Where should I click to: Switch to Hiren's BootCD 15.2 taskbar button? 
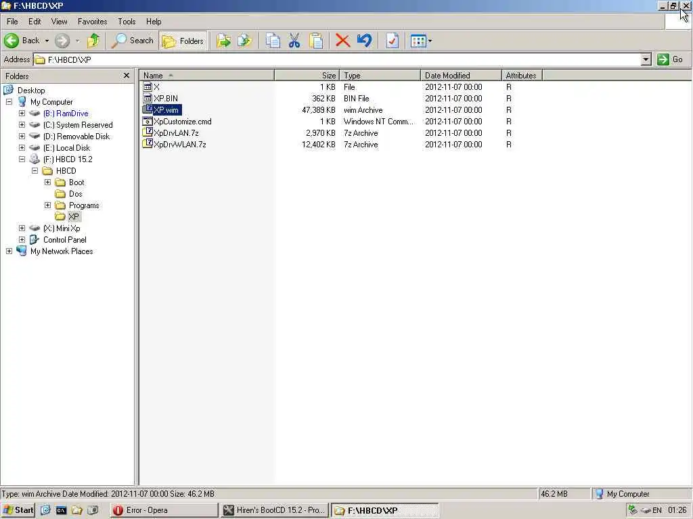[x=274, y=510]
